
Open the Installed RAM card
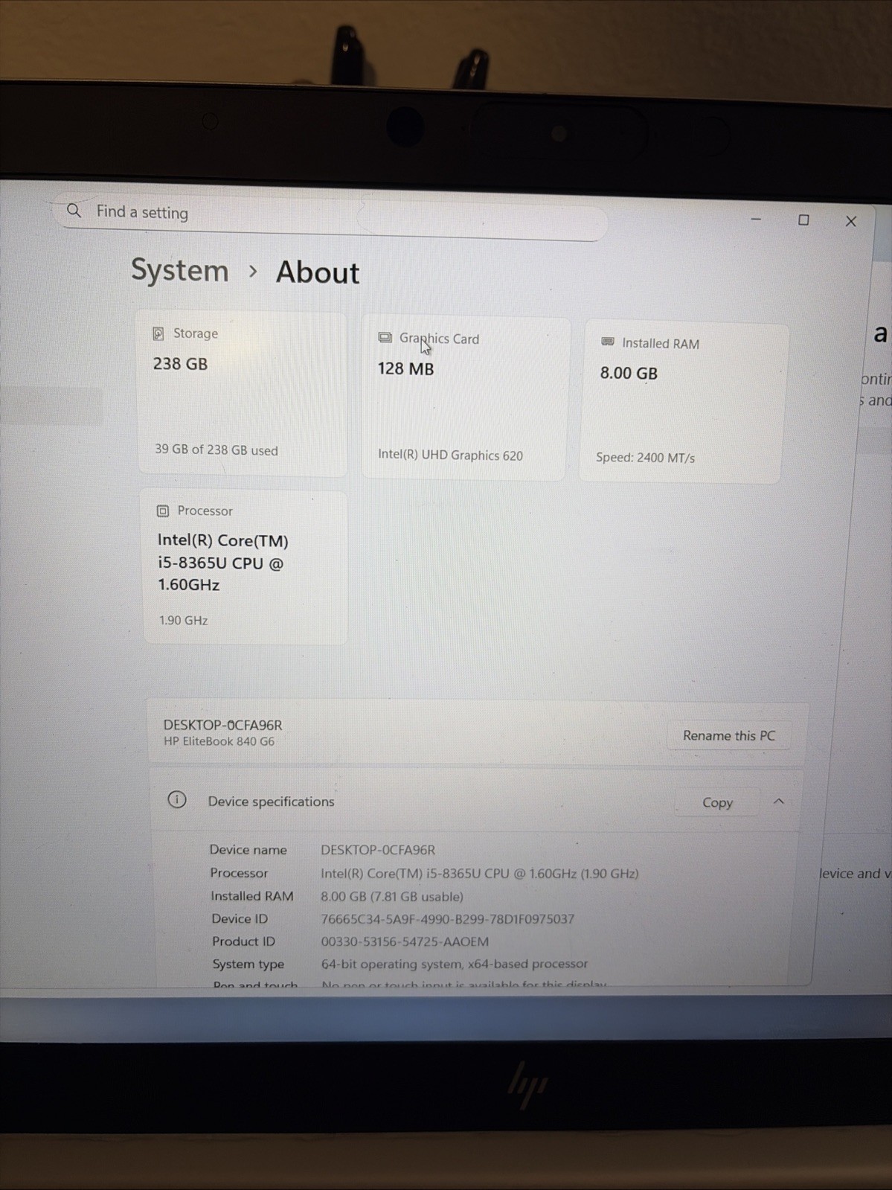tap(682, 403)
